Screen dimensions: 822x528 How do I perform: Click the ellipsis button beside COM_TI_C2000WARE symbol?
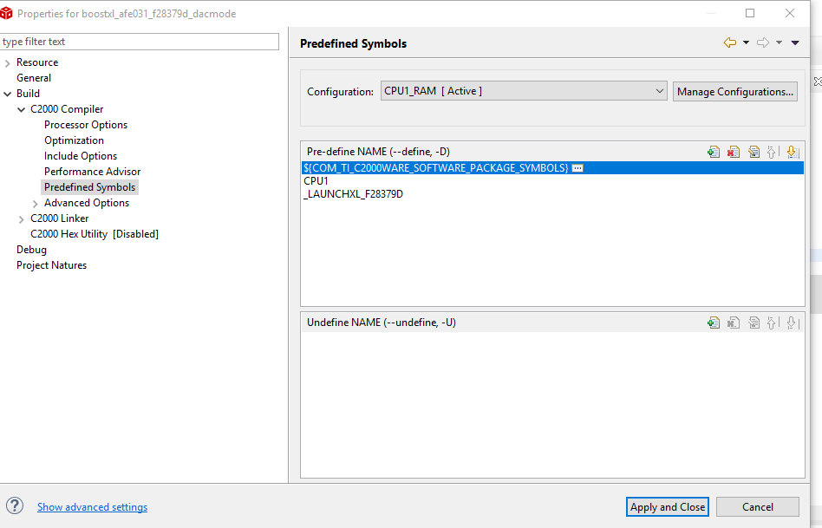pos(577,168)
